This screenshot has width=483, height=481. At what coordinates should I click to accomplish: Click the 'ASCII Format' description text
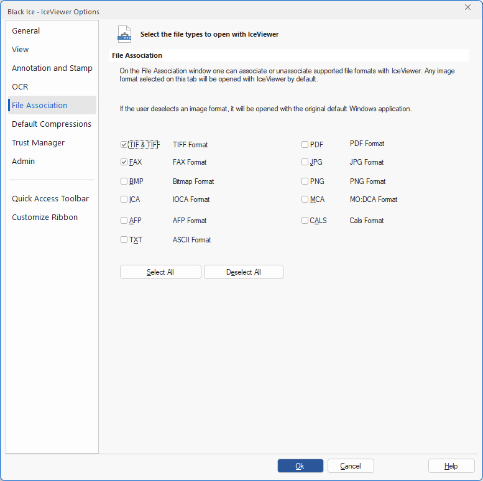click(x=191, y=240)
